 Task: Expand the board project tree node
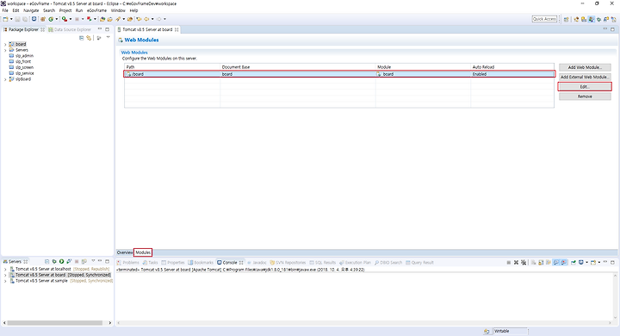click(x=5, y=44)
